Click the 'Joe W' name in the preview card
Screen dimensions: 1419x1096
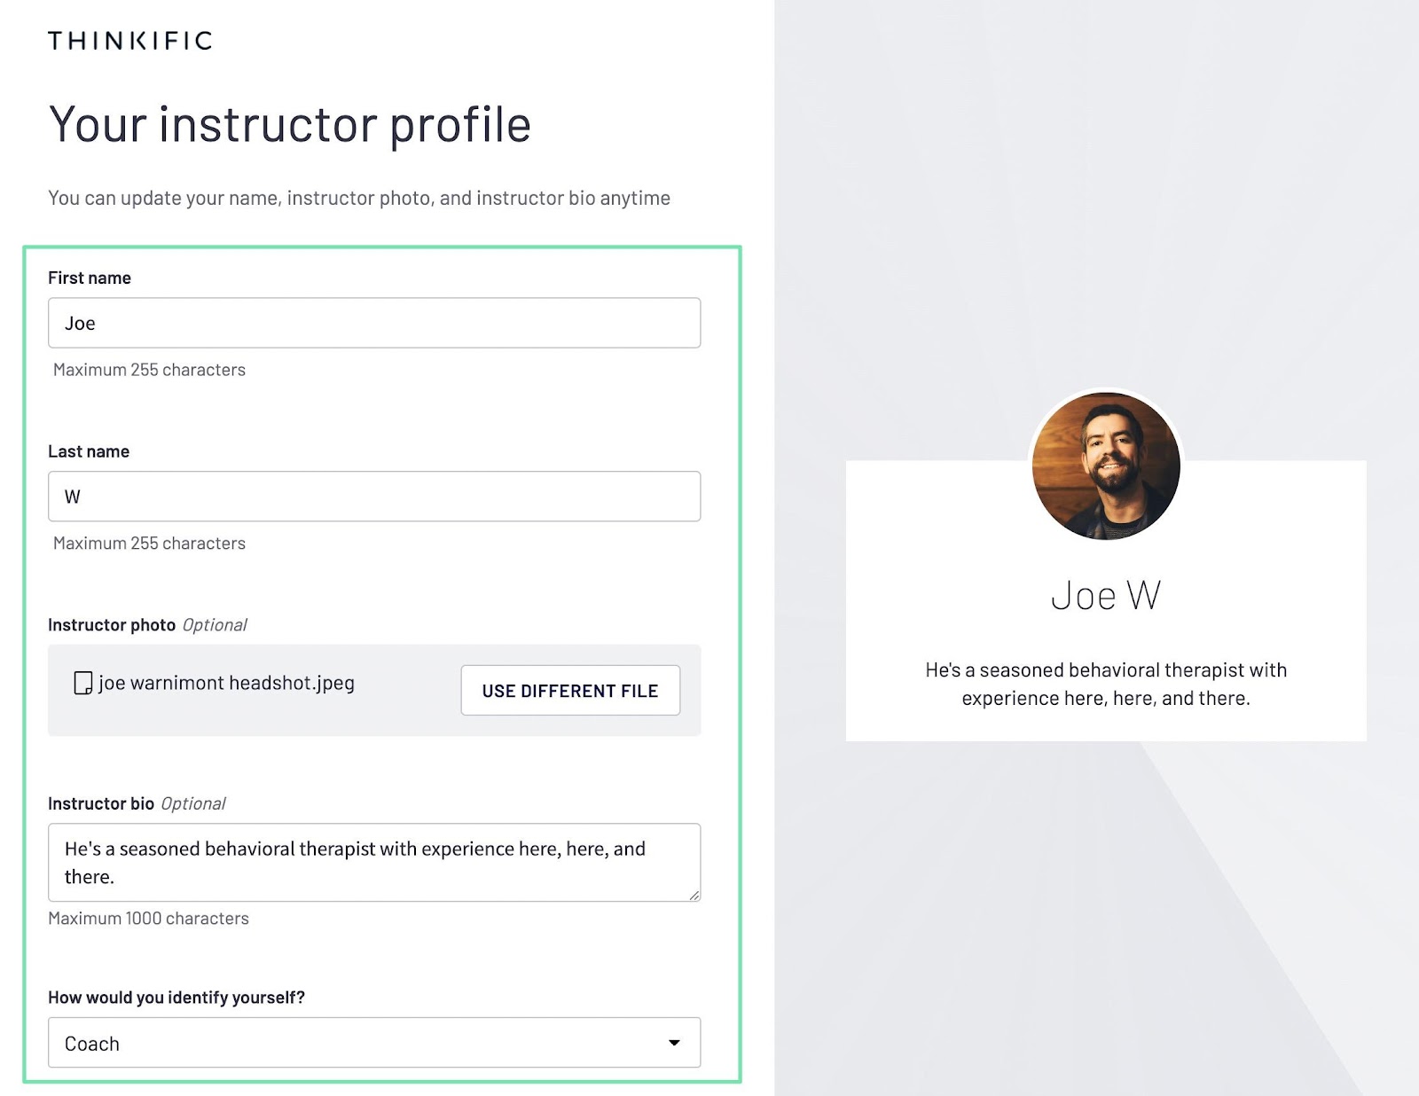coord(1105,595)
